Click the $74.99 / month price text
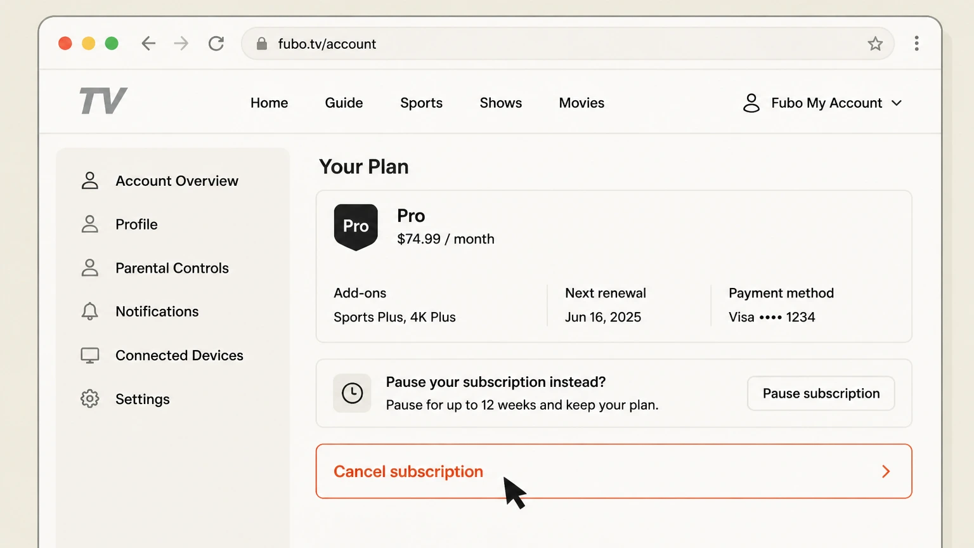The width and height of the screenshot is (974, 548). click(x=446, y=239)
